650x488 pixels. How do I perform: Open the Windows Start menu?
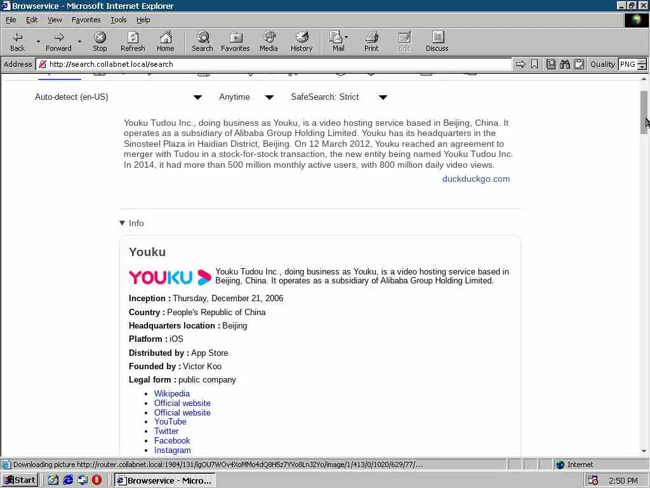tap(20, 480)
